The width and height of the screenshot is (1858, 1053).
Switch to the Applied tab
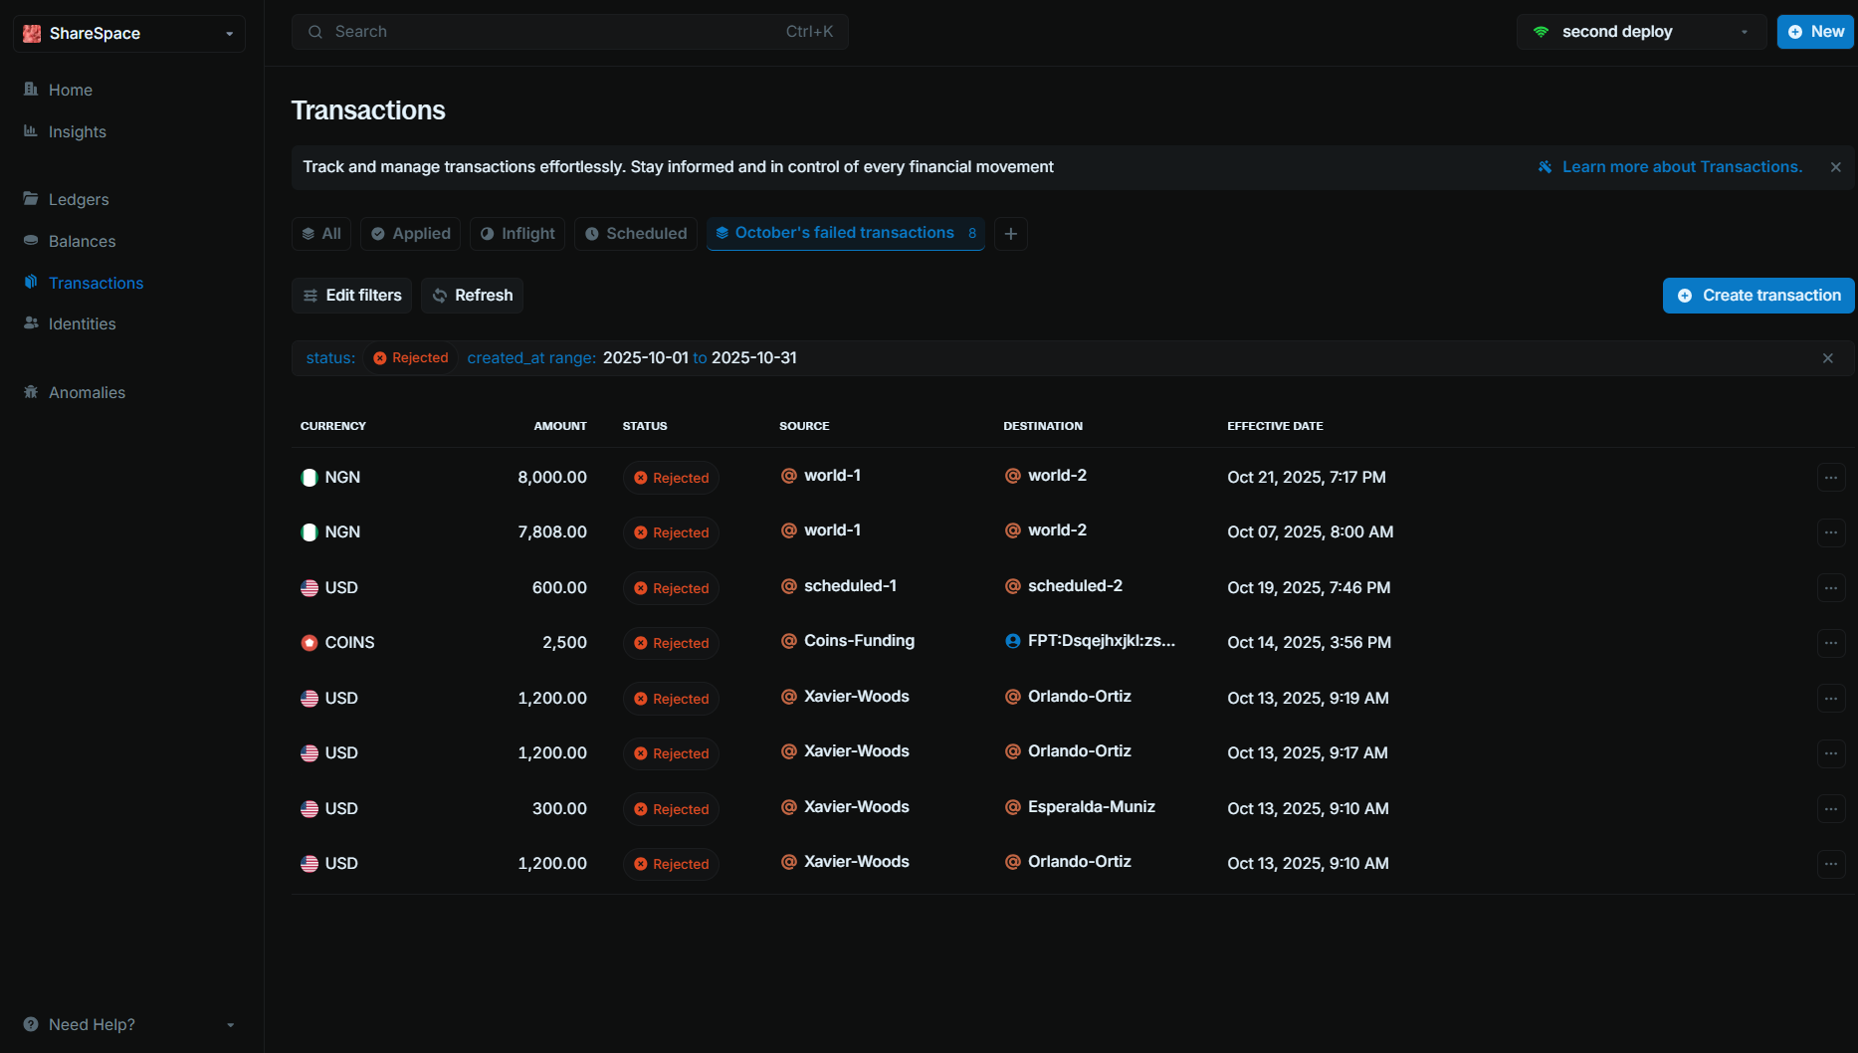coord(411,234)
